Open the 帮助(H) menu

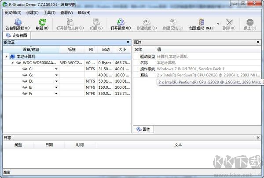coord(84,13)
